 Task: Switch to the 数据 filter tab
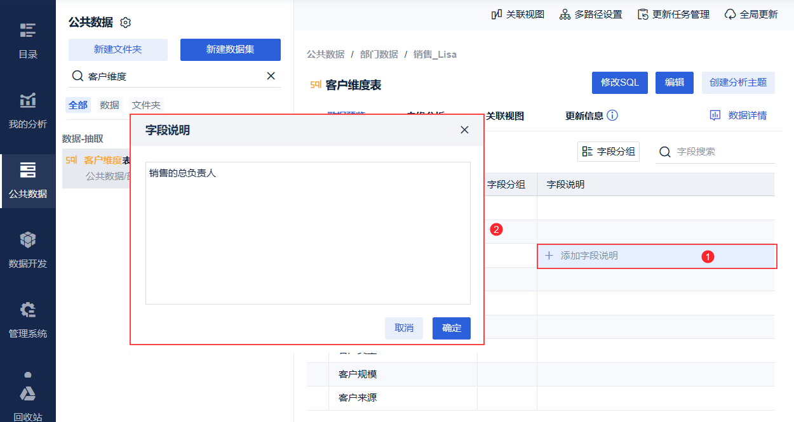tap(109, 105)
